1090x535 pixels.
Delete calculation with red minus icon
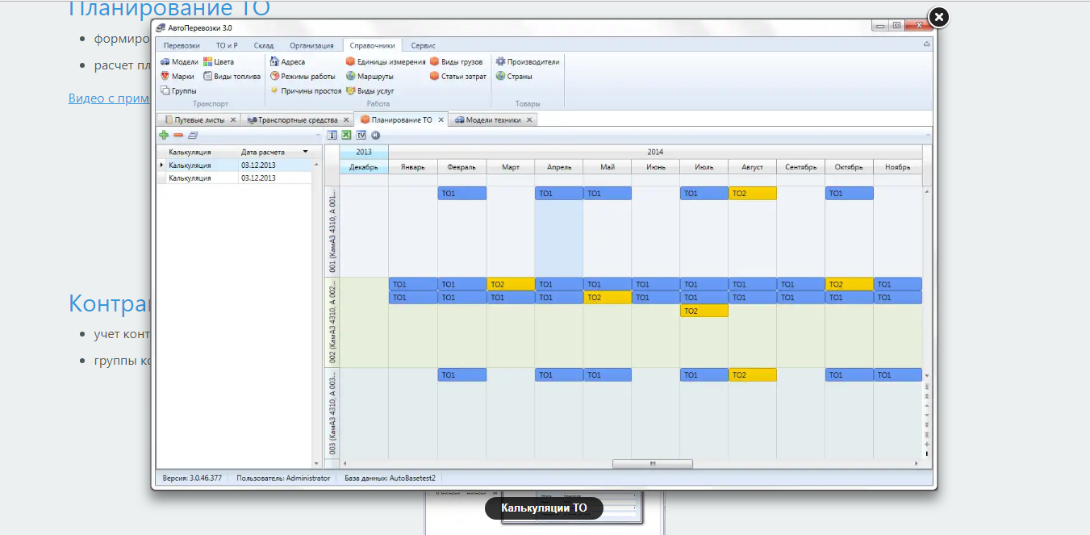178,135
